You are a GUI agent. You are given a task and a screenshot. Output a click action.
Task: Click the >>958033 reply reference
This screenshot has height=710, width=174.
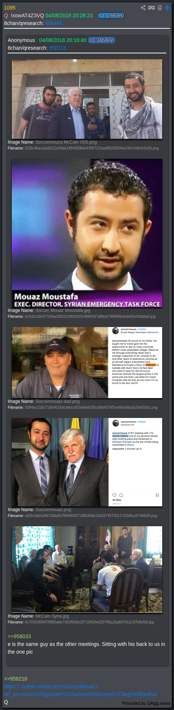click(x=19, y=636)
